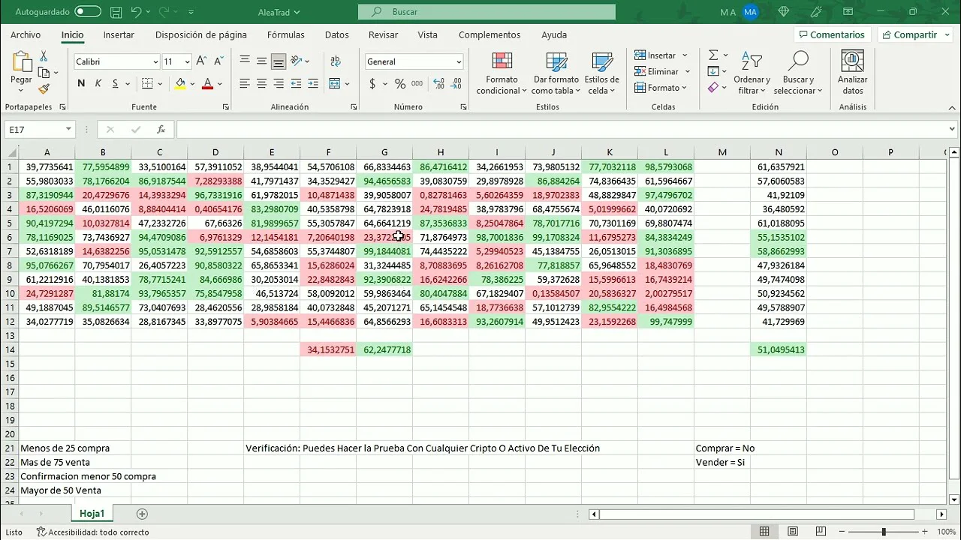Click the insert function fx icon

161,130
